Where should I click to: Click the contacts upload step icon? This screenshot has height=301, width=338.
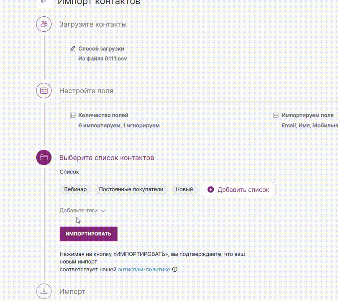pyautogui.click(x=44, y=24)
